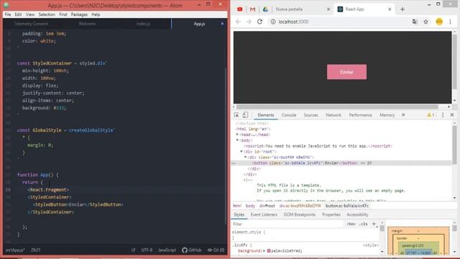Change the LF line ending in status bar

click(x=134, y=250)
